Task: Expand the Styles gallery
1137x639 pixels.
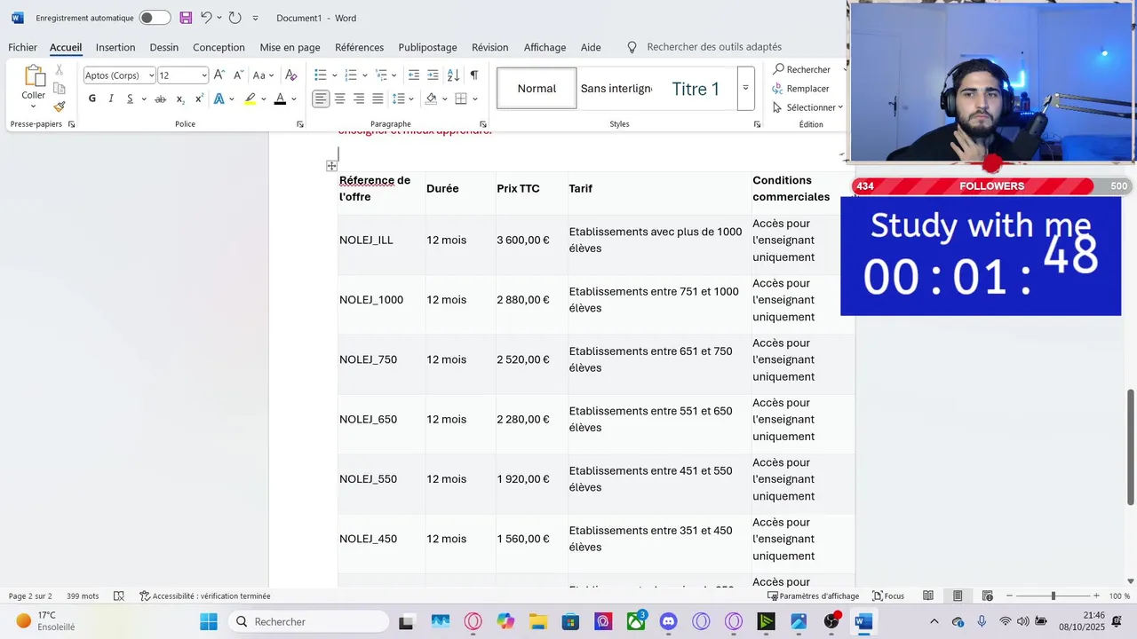Action: click(745, 88)
